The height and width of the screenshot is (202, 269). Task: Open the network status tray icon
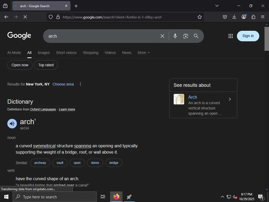coord(229,197)
